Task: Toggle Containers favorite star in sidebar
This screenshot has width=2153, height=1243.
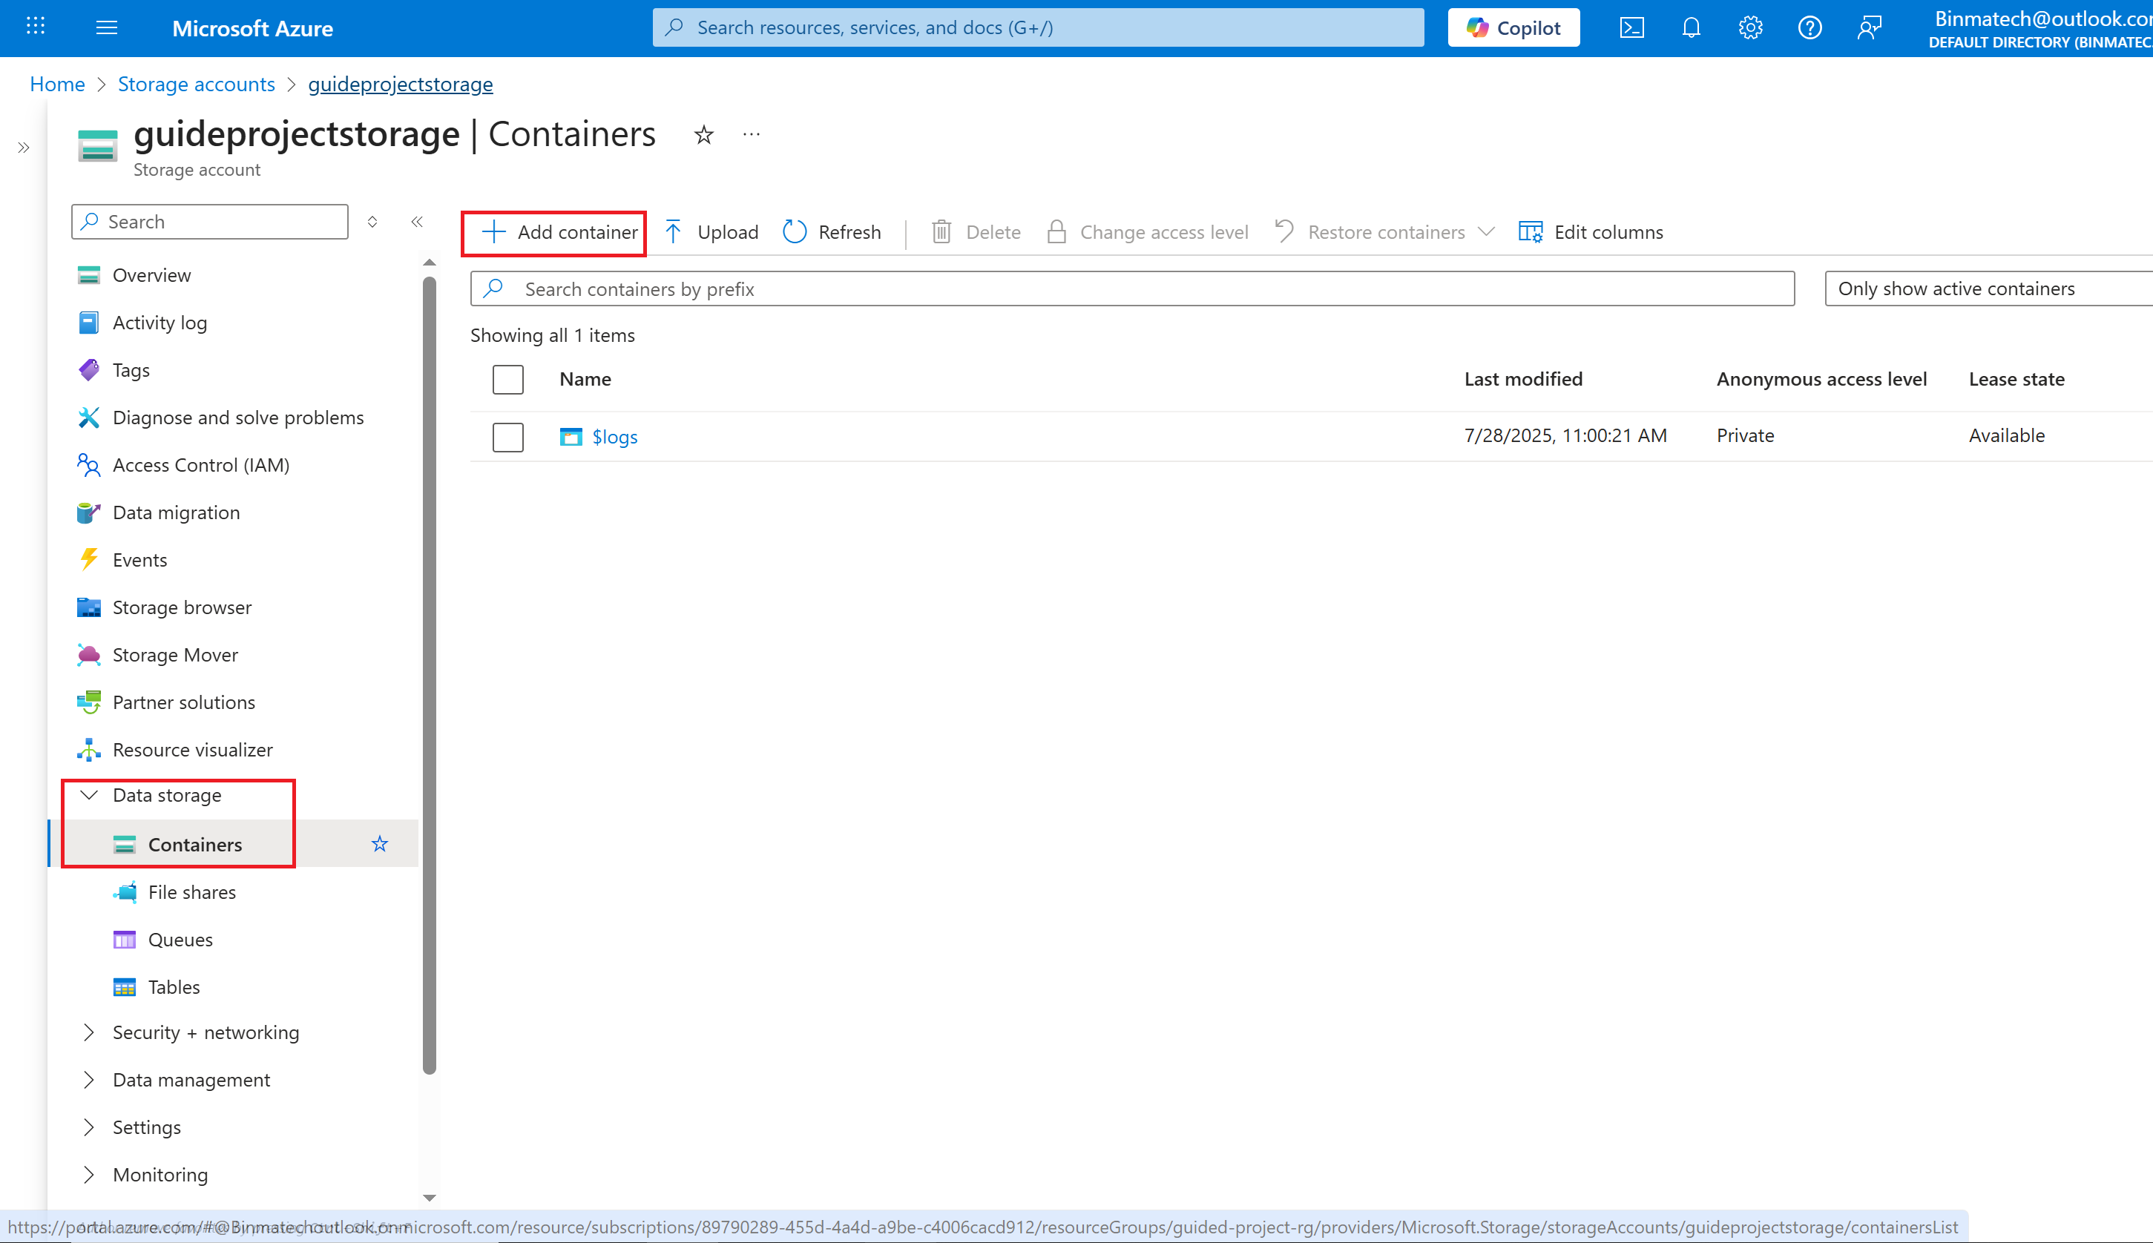Action: coord(380,844)
